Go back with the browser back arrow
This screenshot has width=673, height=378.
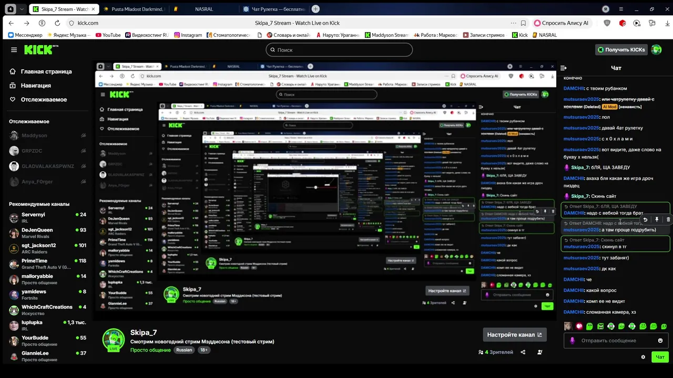[x=12, y=23]
